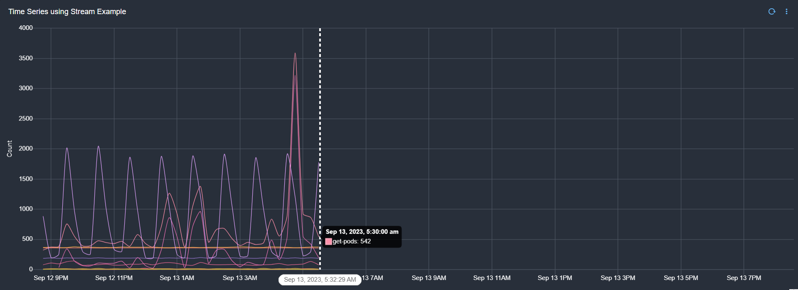Click the x-axis label Sep 12 9PM
Screen dimensions: 798x290
pos(51,278)
